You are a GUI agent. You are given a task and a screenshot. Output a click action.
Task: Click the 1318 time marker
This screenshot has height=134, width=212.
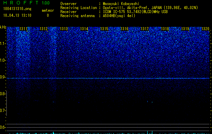point(165,29)
